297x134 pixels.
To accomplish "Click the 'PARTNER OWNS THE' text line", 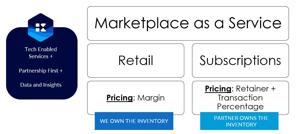I will (241, 118).
